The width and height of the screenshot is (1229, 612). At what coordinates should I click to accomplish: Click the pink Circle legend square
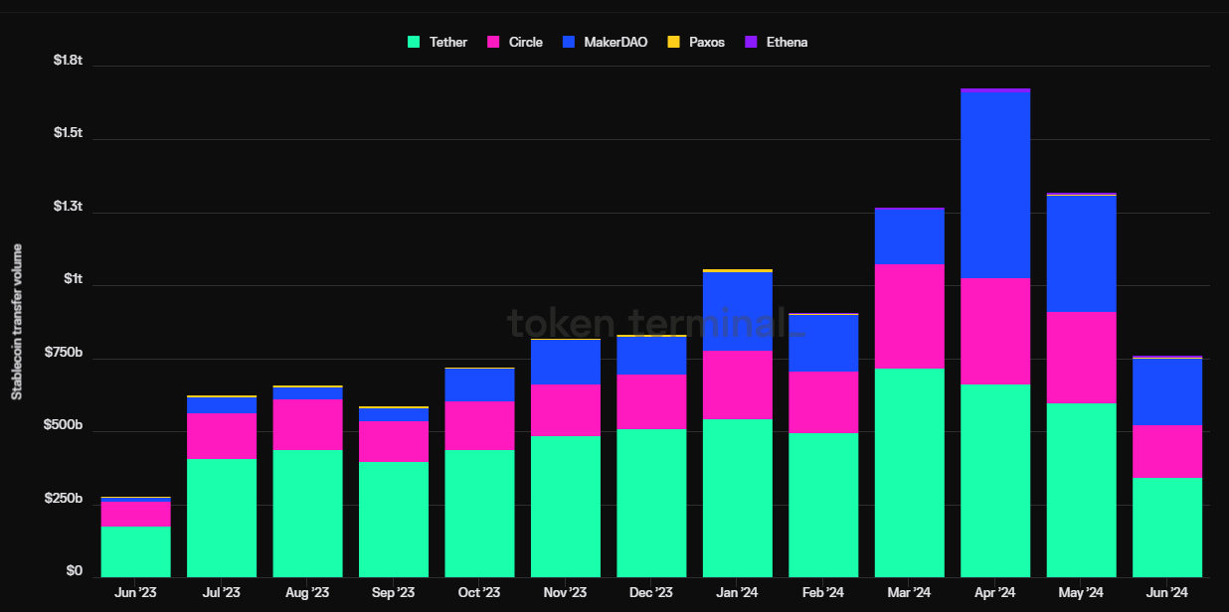point(493,42)
